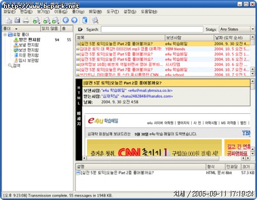Select the Part 6를 풀어볼까요 message row

click(163, 59)
